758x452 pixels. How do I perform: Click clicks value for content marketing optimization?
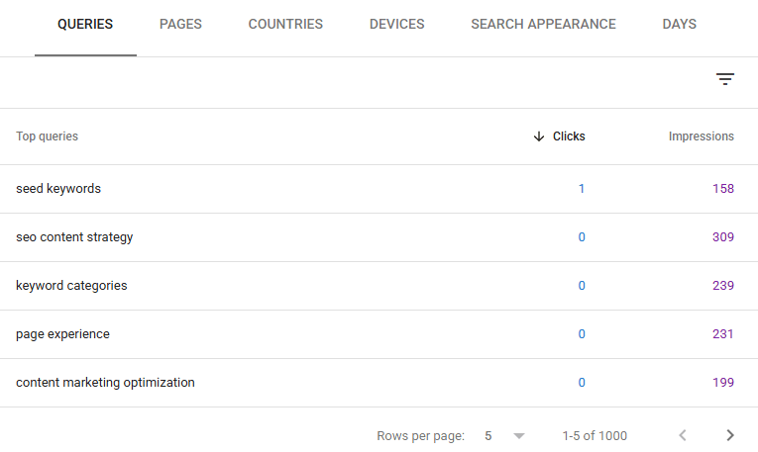[582, 383]
